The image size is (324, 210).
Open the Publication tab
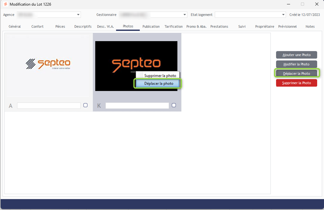click(x=151, y=26)
